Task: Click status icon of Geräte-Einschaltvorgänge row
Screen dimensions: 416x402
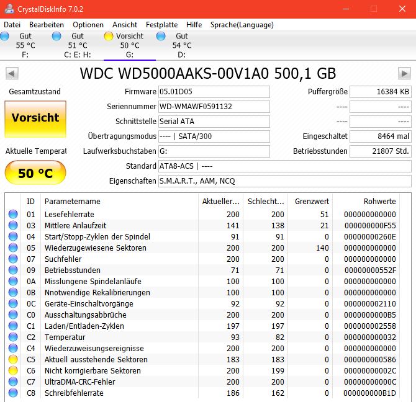Action: (x=13, y=303)
